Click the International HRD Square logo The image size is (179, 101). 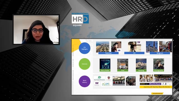coord(80,19)
